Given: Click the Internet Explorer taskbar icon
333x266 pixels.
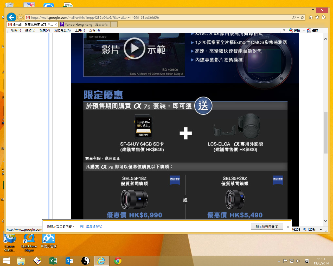Looking at the screenshot, I should [x=101, y=261].
